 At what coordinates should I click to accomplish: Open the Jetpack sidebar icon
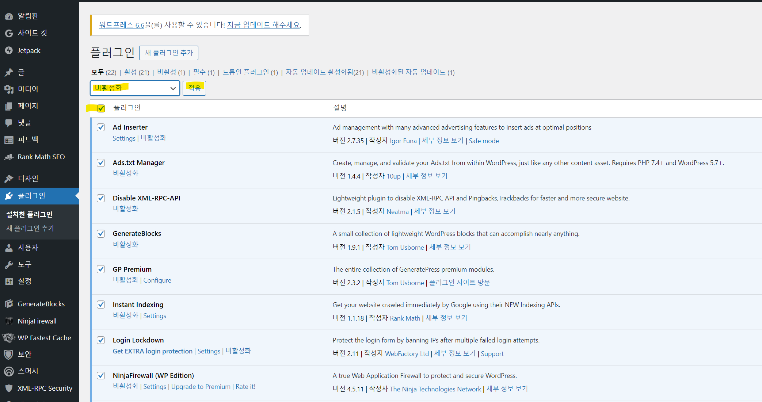[9, 50]
